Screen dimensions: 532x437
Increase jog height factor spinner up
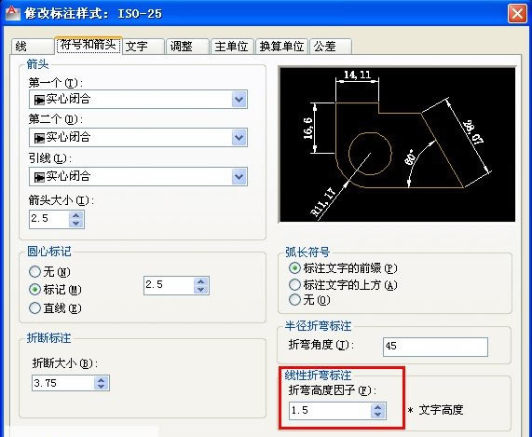[378, 407]
